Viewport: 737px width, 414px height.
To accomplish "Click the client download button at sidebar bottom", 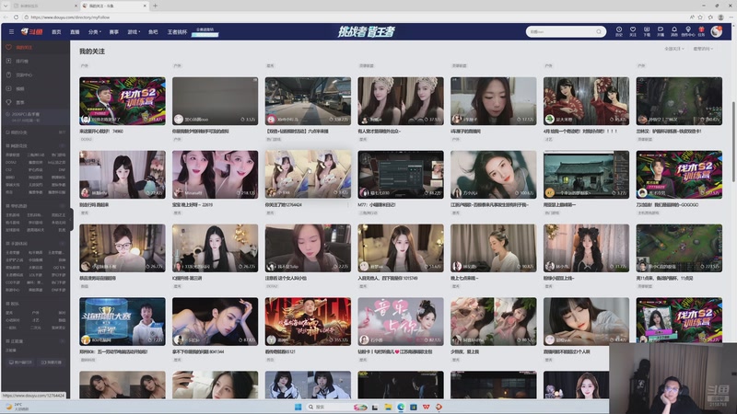I will pyautogui.click(x=20, y=362).
